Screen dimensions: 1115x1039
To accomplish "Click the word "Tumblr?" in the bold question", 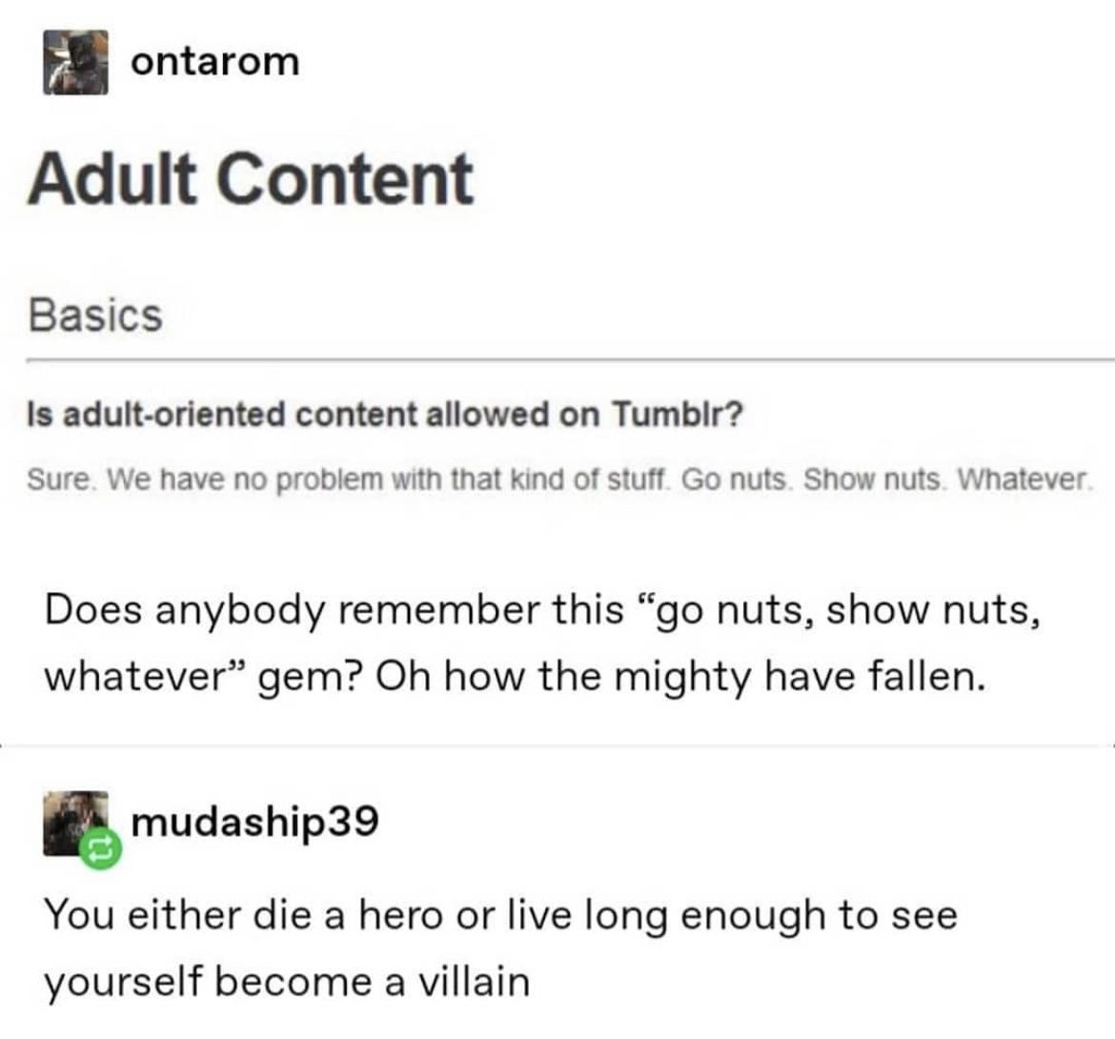I will tap(677, 415).
